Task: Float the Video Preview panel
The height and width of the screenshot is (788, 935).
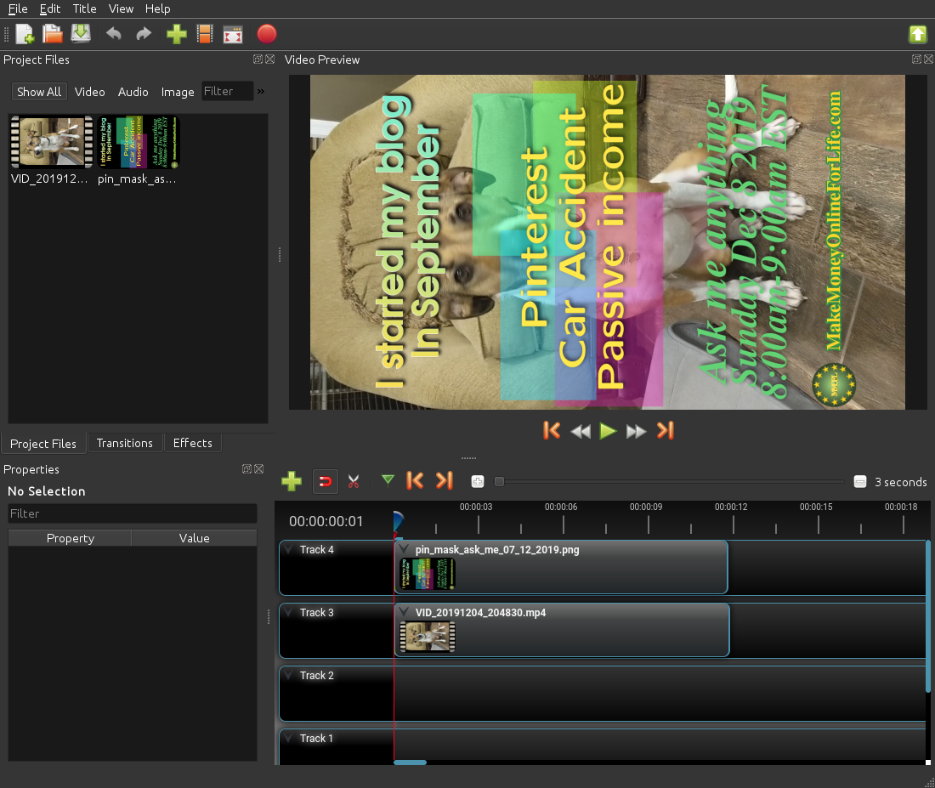Action: click(916, 59)
